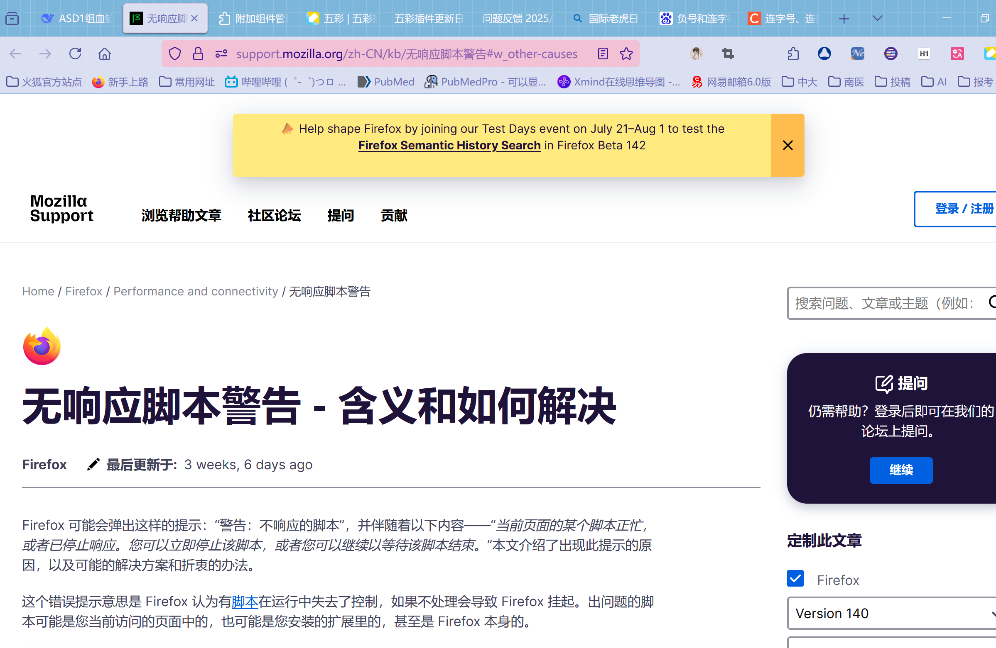Click the round blue extension icon
The height and width of the screenshot is (648, 996).
[x=824, y=54]
